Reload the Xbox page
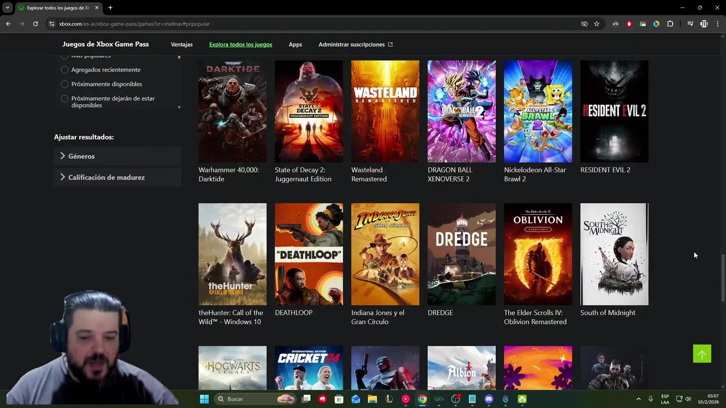 [x=35, y=24]
